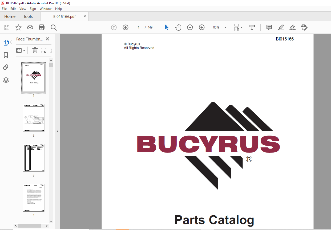Image resolution: width=331 pixels, height=230 pixels.
Task: Bookmark this file with the star icon
Action: pyautogui.click(x=18, y=27)
